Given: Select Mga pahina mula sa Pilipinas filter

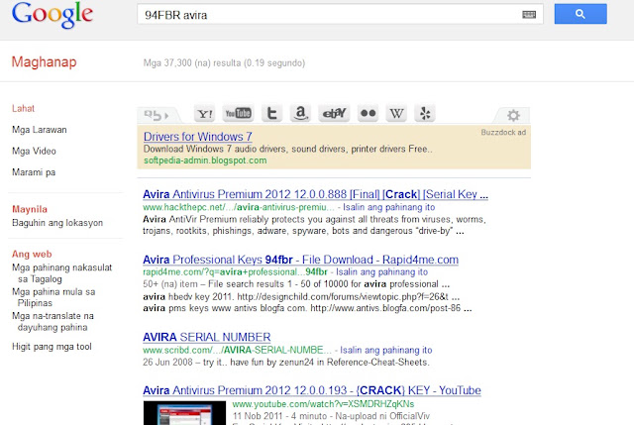Looking at the screenshot, I should pyautogui.click(x=53, y=297).
